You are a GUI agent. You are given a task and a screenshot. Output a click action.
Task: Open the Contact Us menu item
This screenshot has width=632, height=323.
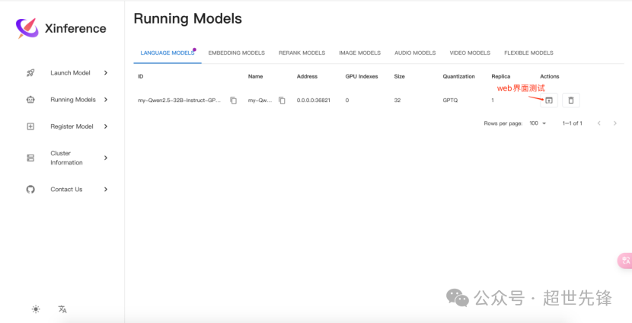[x=67, y=189]
